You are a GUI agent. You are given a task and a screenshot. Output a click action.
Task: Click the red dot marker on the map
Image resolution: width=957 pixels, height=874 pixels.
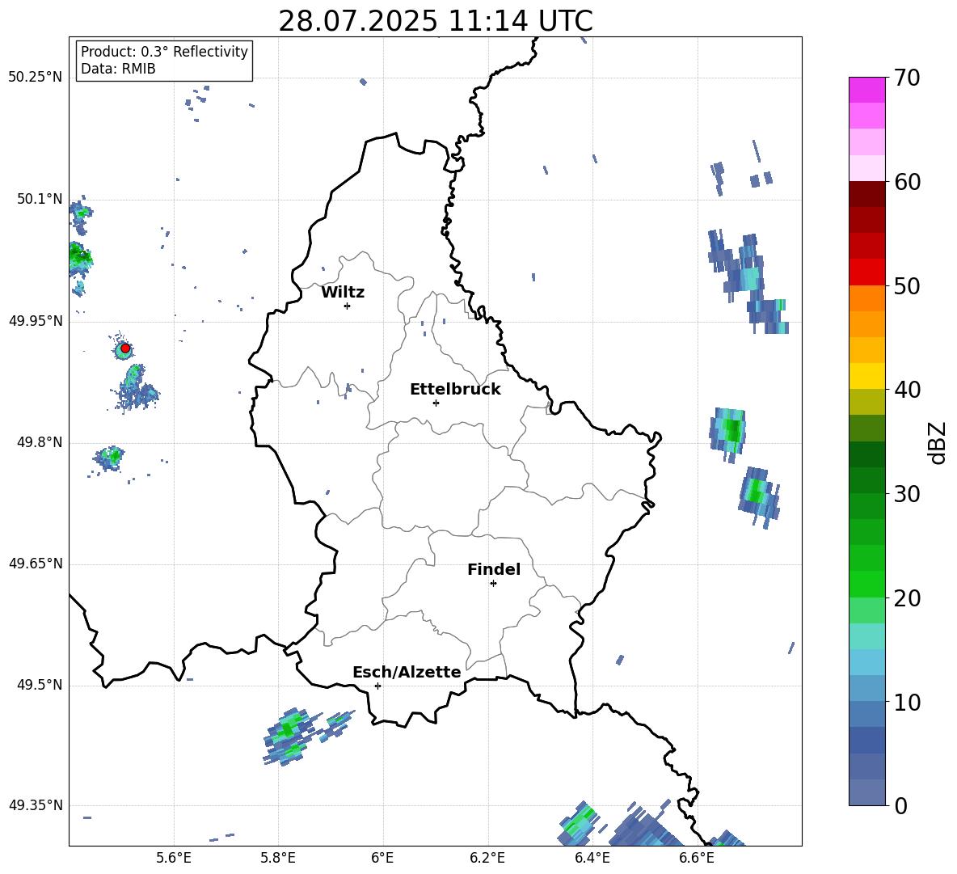tap(125, 348)
